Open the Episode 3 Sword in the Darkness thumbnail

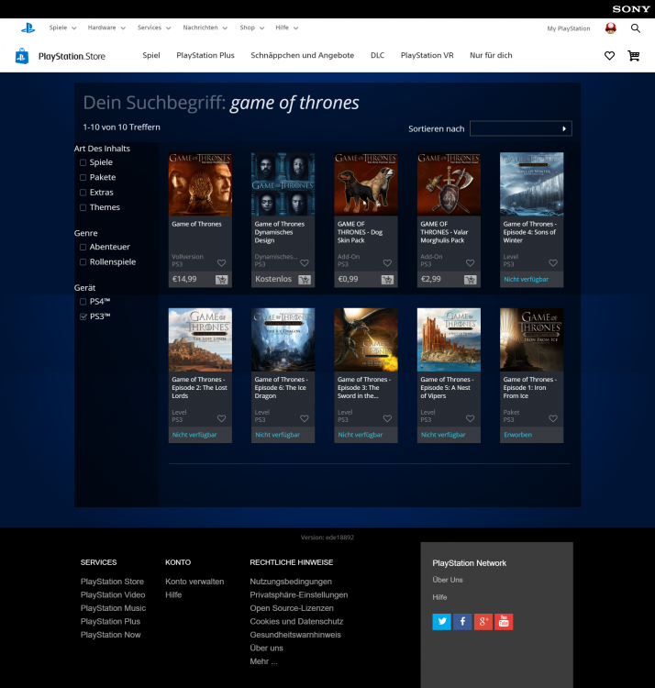[366, 339]
